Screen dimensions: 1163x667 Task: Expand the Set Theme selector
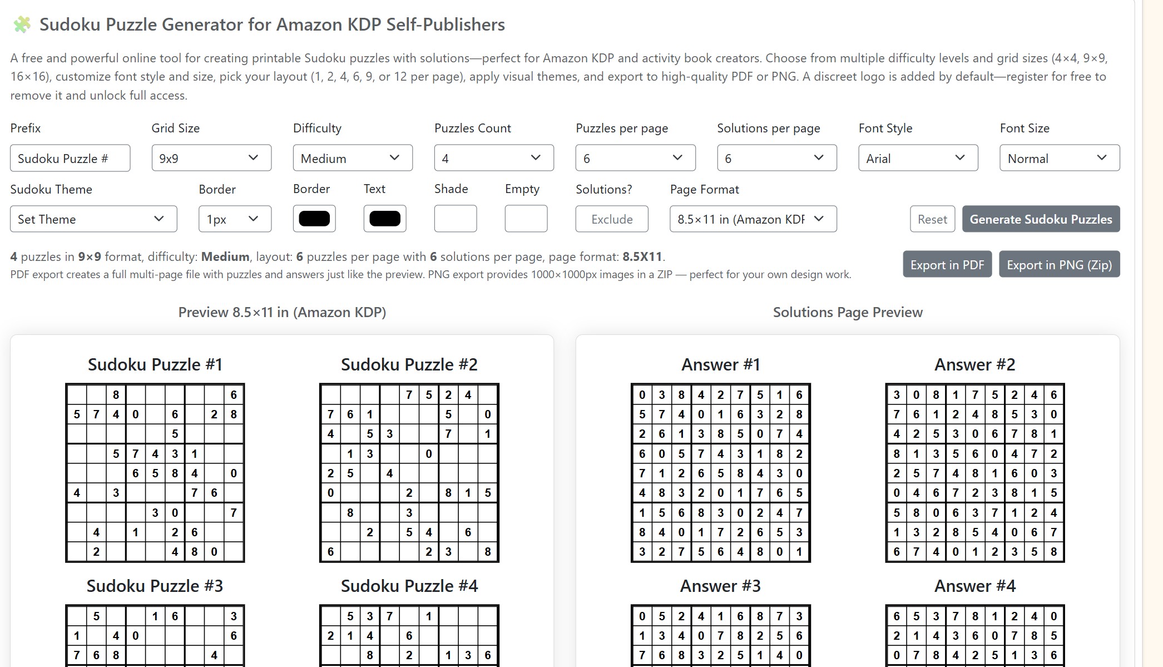pyautogui.click(x=93, y=219)
